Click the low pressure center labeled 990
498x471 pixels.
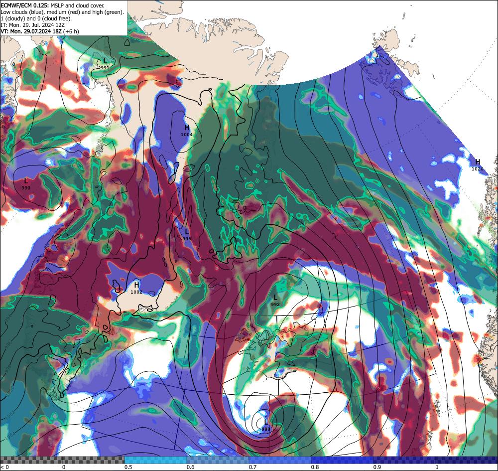coord(26,184)
